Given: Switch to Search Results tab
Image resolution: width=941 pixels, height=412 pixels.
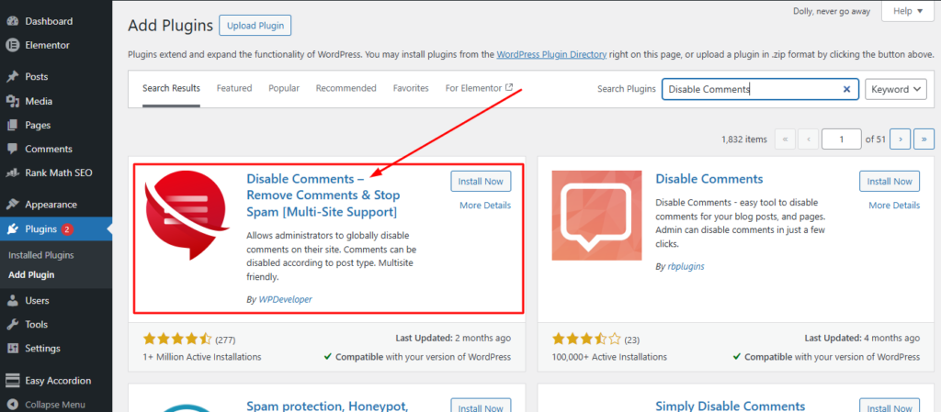Looking at the screenshot, I should 171,88.
